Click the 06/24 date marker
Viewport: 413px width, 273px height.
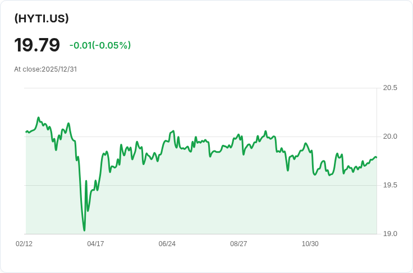167,244
